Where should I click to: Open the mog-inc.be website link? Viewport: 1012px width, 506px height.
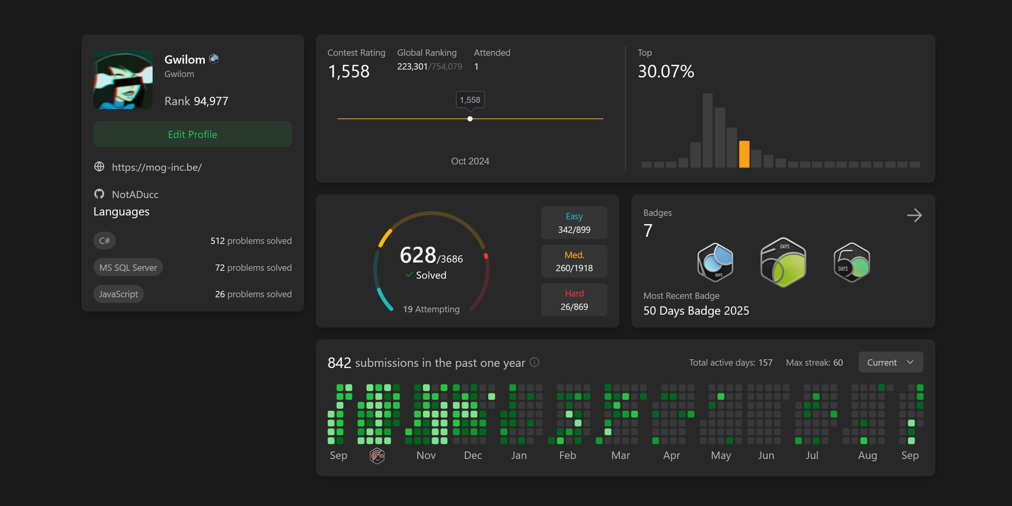[157, 167]
